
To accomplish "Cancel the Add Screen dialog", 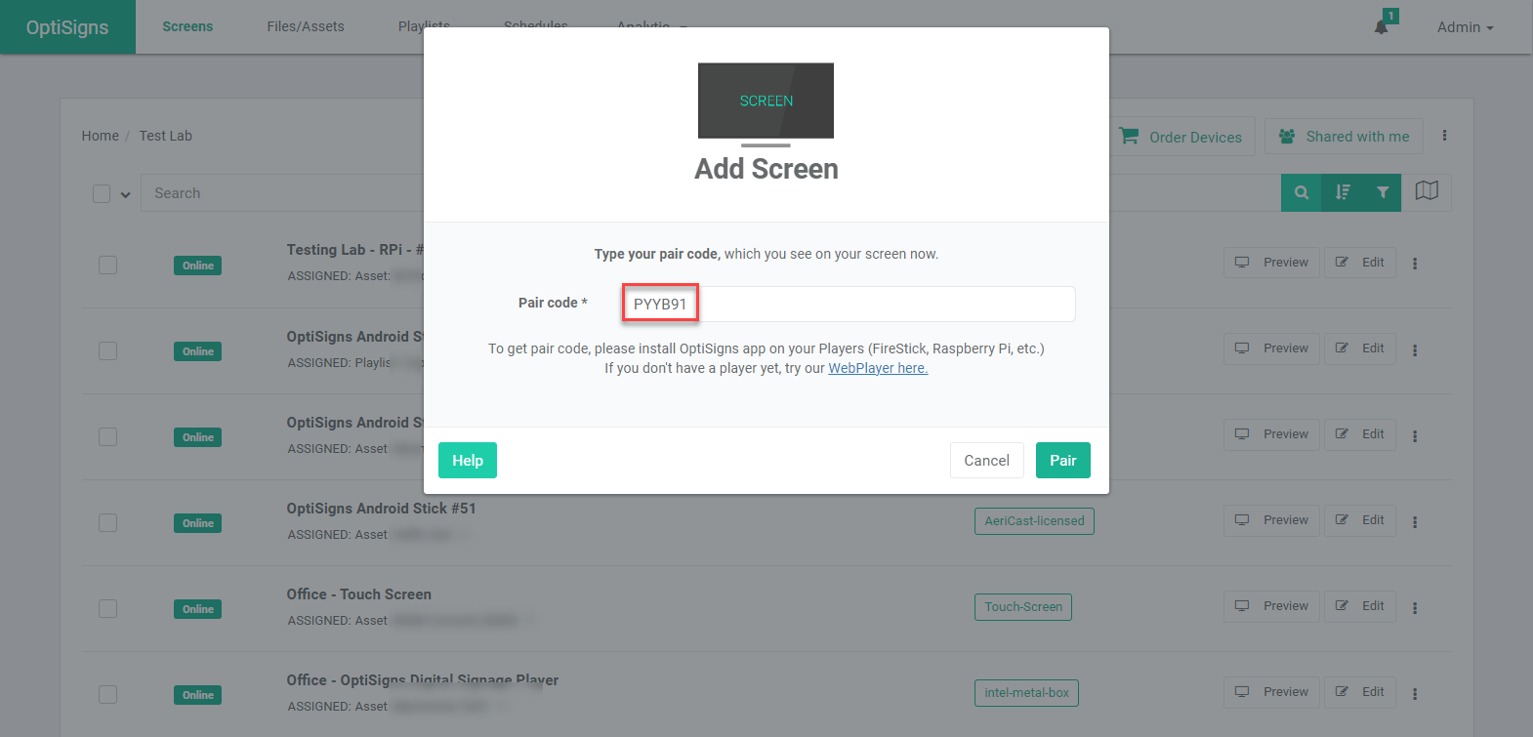I will 986,461.
